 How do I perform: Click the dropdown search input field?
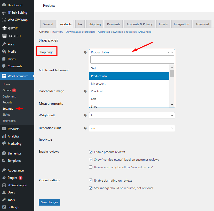click(132, 60)
